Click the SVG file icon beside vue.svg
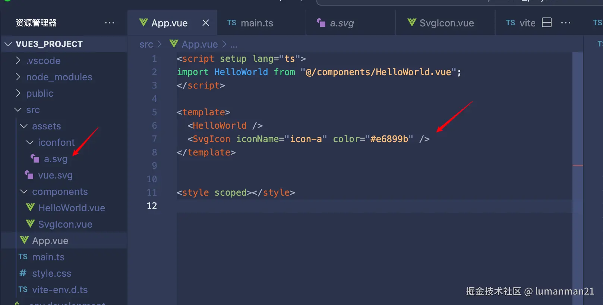 pos(29,175)
